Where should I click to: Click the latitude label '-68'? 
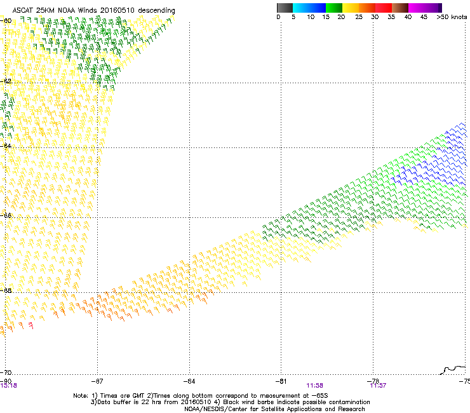(x=6, y=290)
